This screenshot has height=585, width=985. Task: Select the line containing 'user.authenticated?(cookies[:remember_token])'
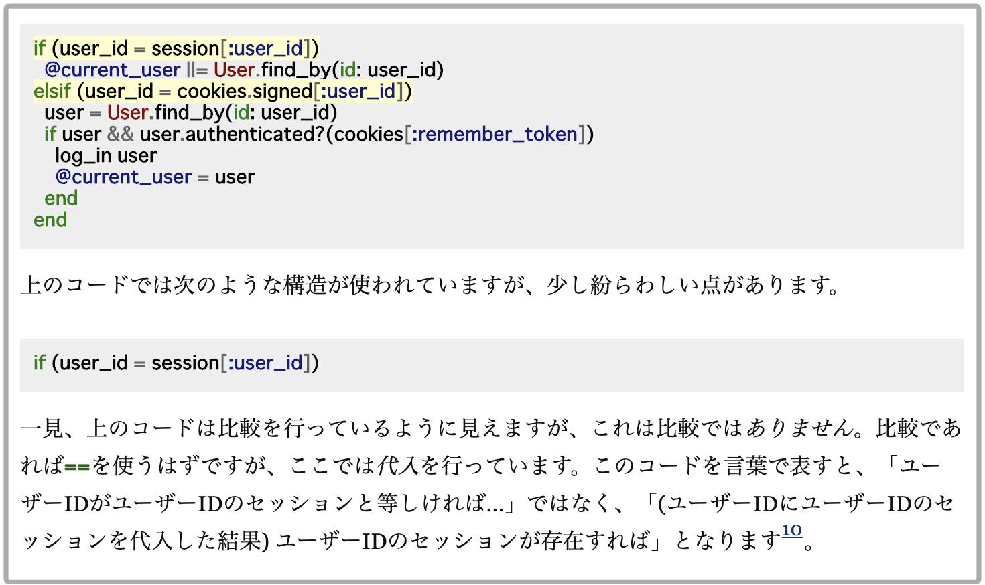pyautogui.click(x=319, y=134)
